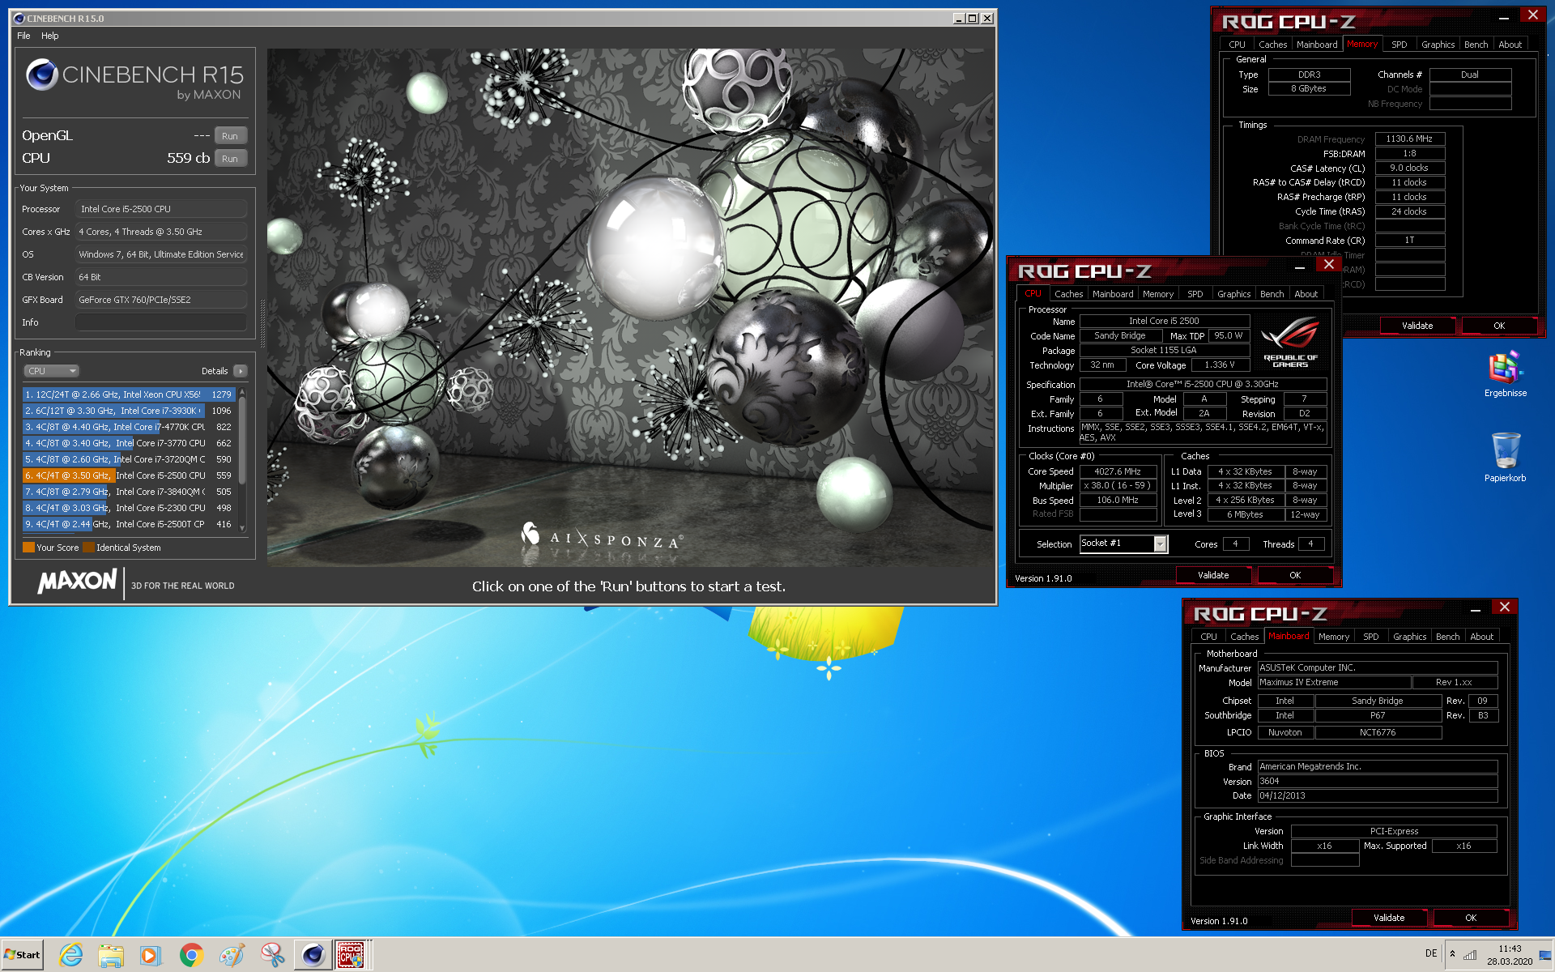The width and height of the screenshot is (1555, 972).
Task: Open the Socket #1 selection dropdown
Action: tap(1160, 544)
